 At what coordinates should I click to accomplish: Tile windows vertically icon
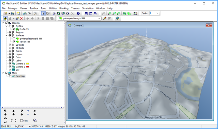(91, 13)
